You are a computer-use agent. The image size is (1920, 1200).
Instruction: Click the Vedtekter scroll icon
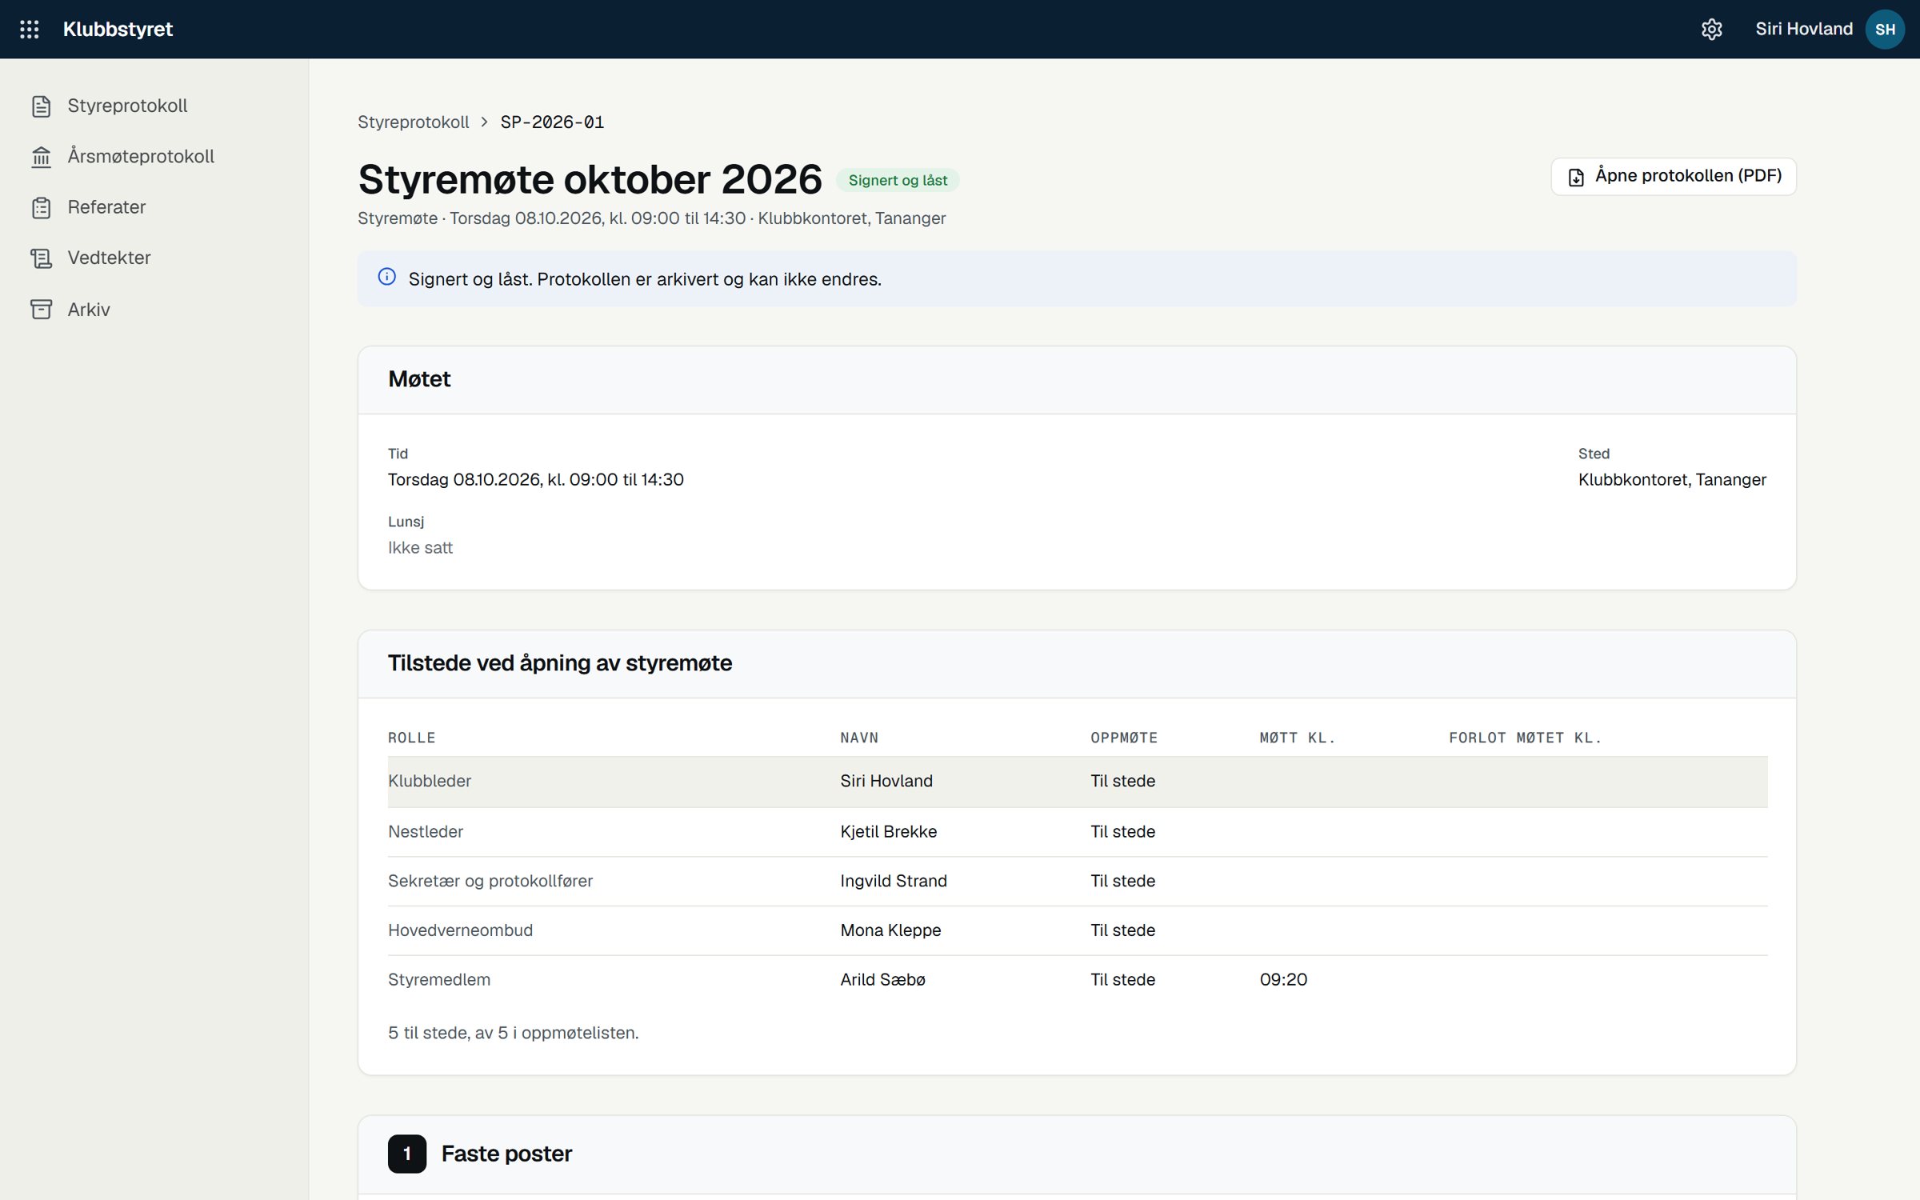pyautogui.click(x=42, y=258)
